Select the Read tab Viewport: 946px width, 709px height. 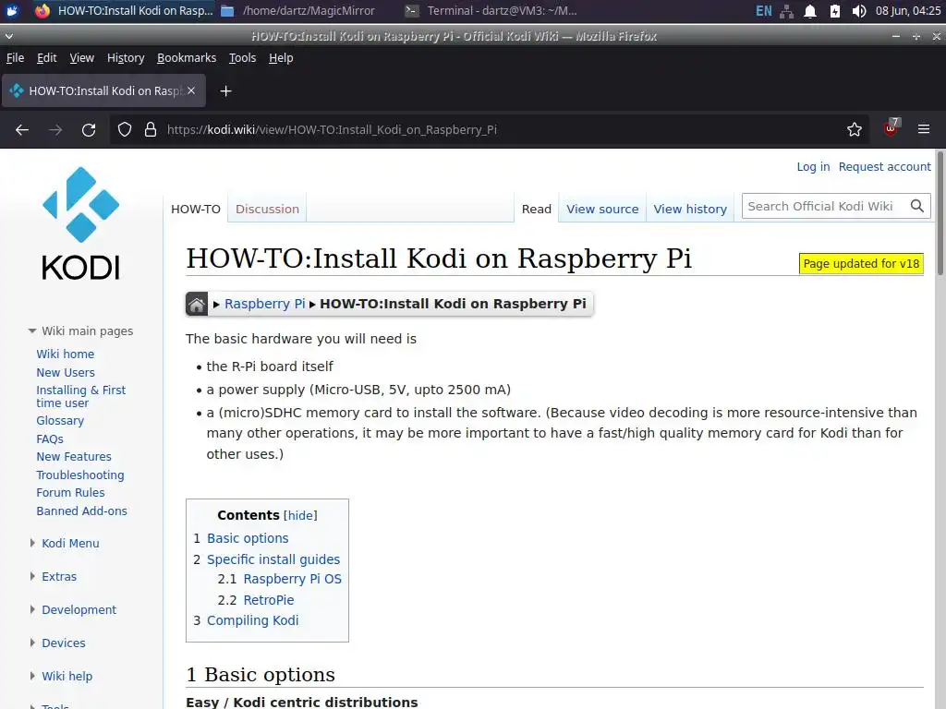click(x=537, y=209)
